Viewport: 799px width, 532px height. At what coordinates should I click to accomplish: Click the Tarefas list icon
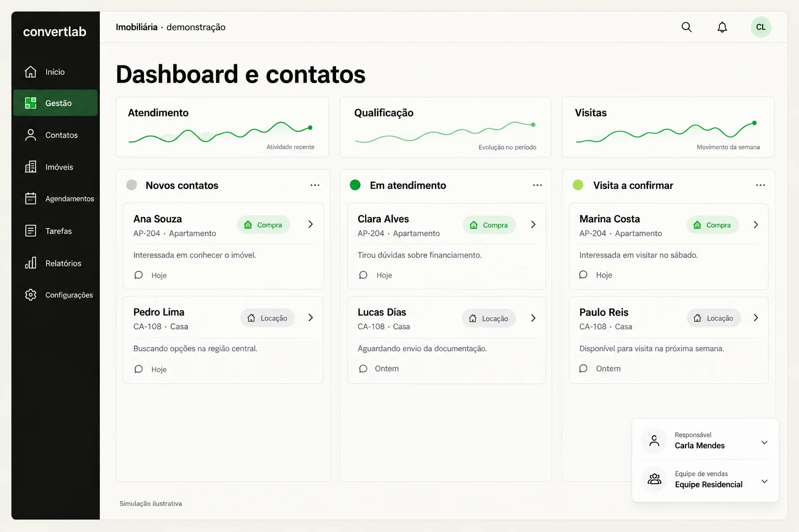pos(31,231)
